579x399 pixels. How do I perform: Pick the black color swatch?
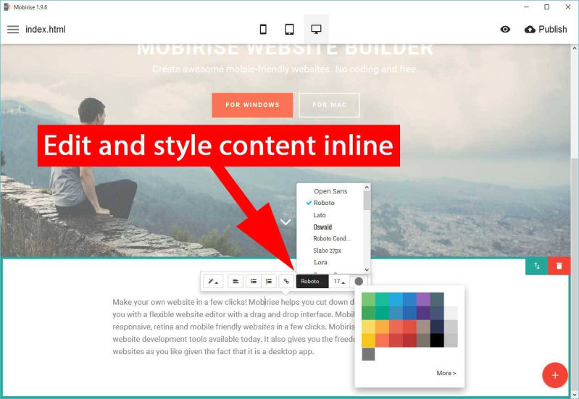(437, 340)
